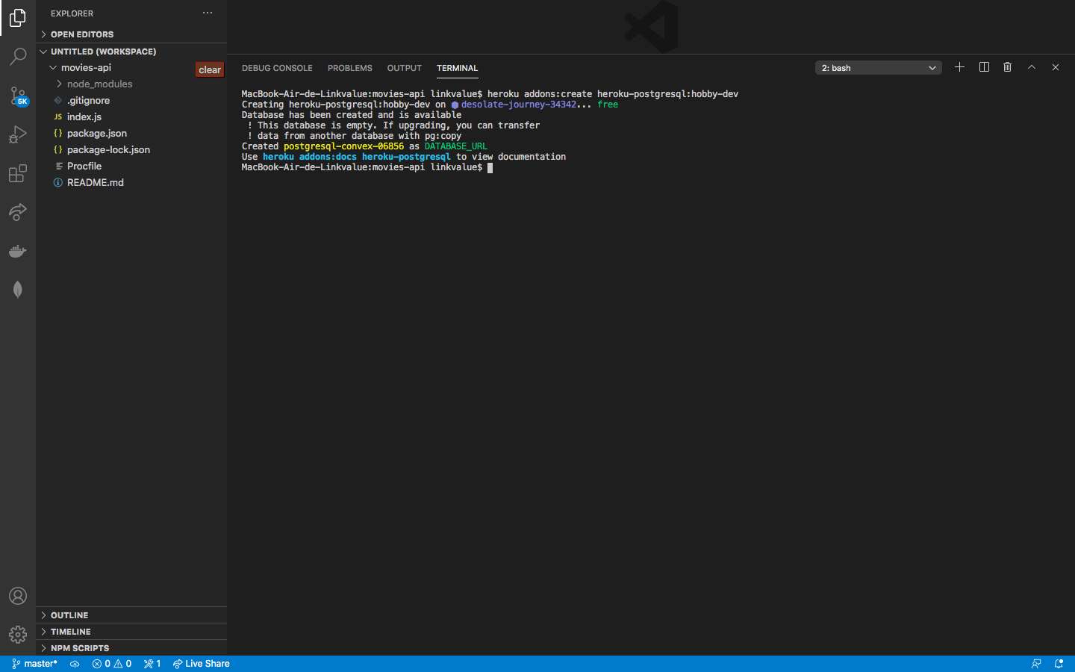Click the Explorer panel title
This screenshot has width=1075, height=672.
pos(72,13)
